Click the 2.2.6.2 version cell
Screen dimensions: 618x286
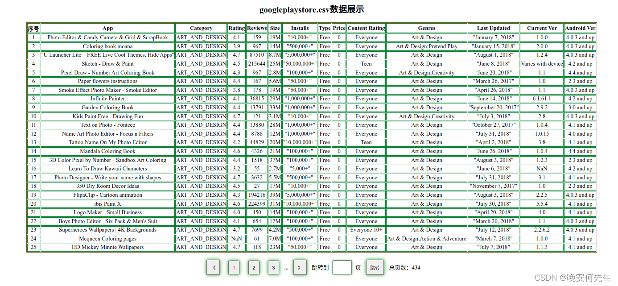point(542,230)
